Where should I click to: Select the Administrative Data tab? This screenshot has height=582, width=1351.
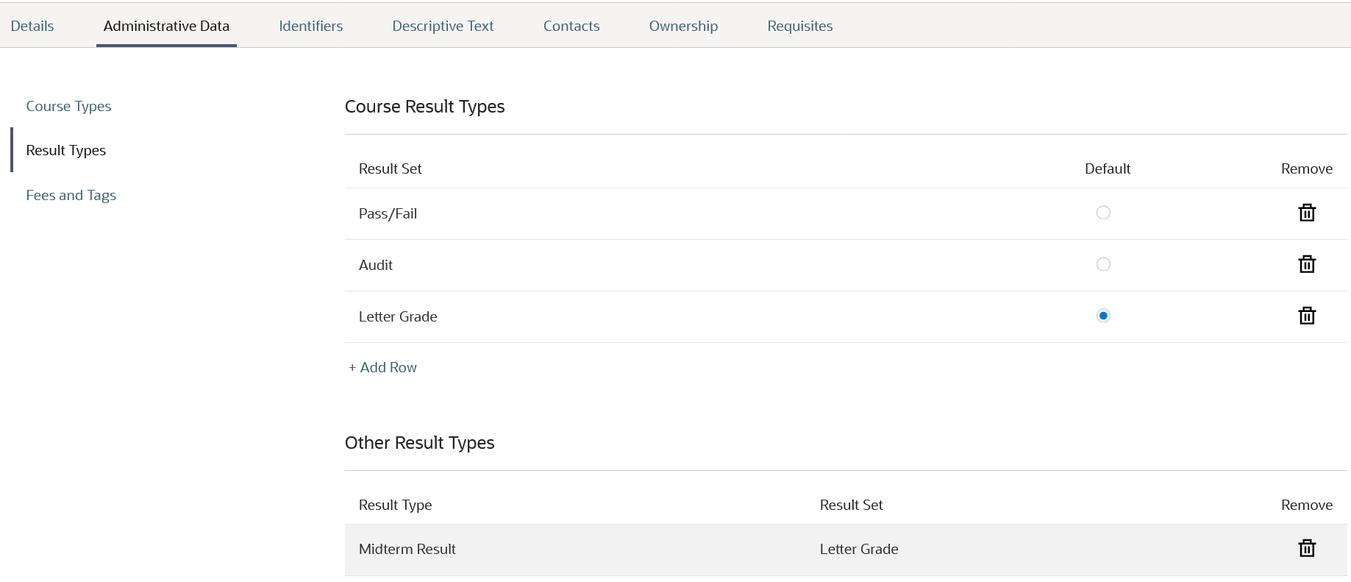[x=166, y=26]
